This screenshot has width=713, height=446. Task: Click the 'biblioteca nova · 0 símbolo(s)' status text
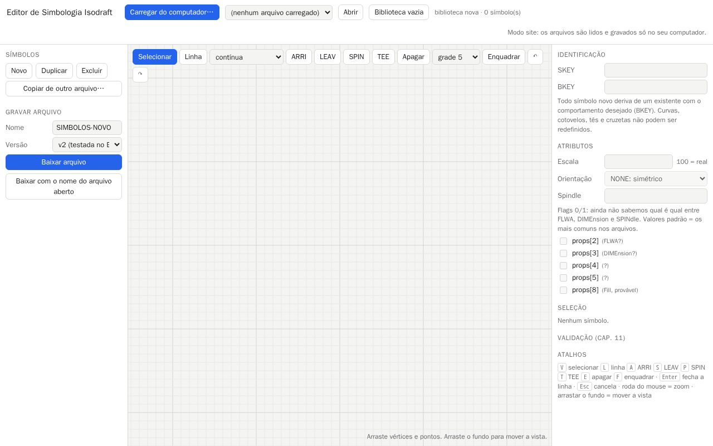click(x=477, y=12)
